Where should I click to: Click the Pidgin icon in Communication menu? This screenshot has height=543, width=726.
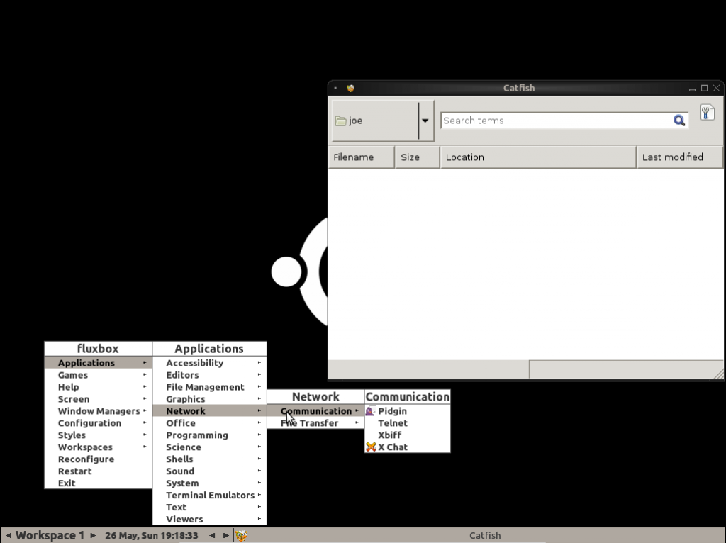click(370, 411)
